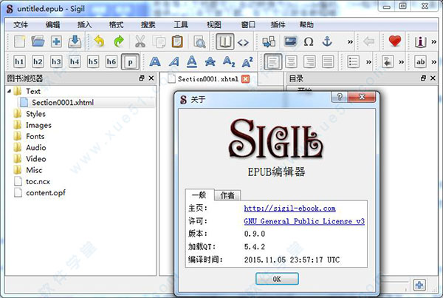Open the metadata editor info icon
The image size is (443, 298).
click(420, 42)
